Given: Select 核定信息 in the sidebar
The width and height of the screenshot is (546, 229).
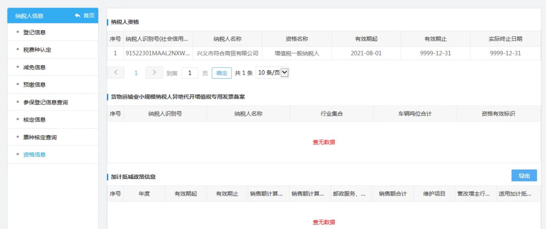Looking at the screenshot, I should point(34,120).
